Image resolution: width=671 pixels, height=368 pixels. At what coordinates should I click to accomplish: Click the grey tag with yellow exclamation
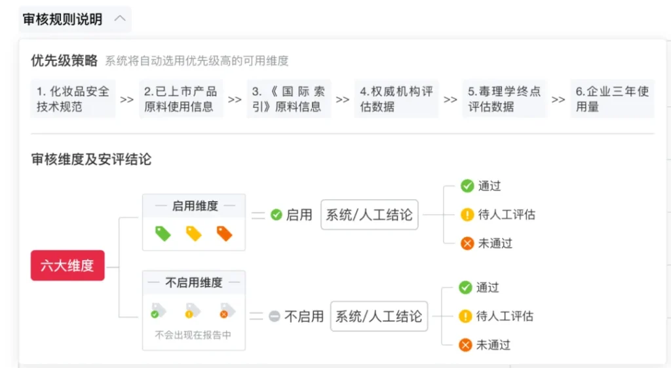pyautogui.click(x=193, y=310)
